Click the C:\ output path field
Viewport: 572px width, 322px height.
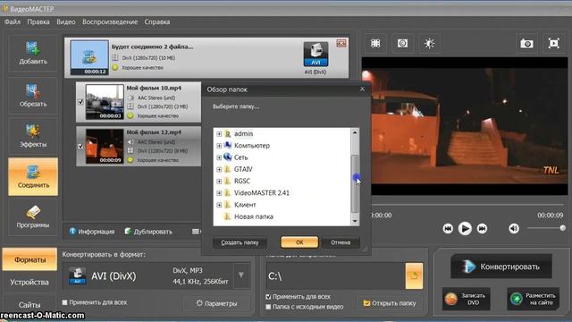(x=336, y=276)
